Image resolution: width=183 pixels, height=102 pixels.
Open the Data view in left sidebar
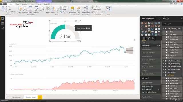(x=3, y=24)
